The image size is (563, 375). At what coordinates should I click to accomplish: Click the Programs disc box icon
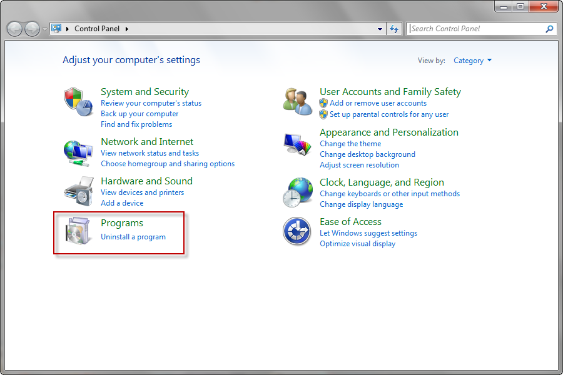(x=78, y=231)
